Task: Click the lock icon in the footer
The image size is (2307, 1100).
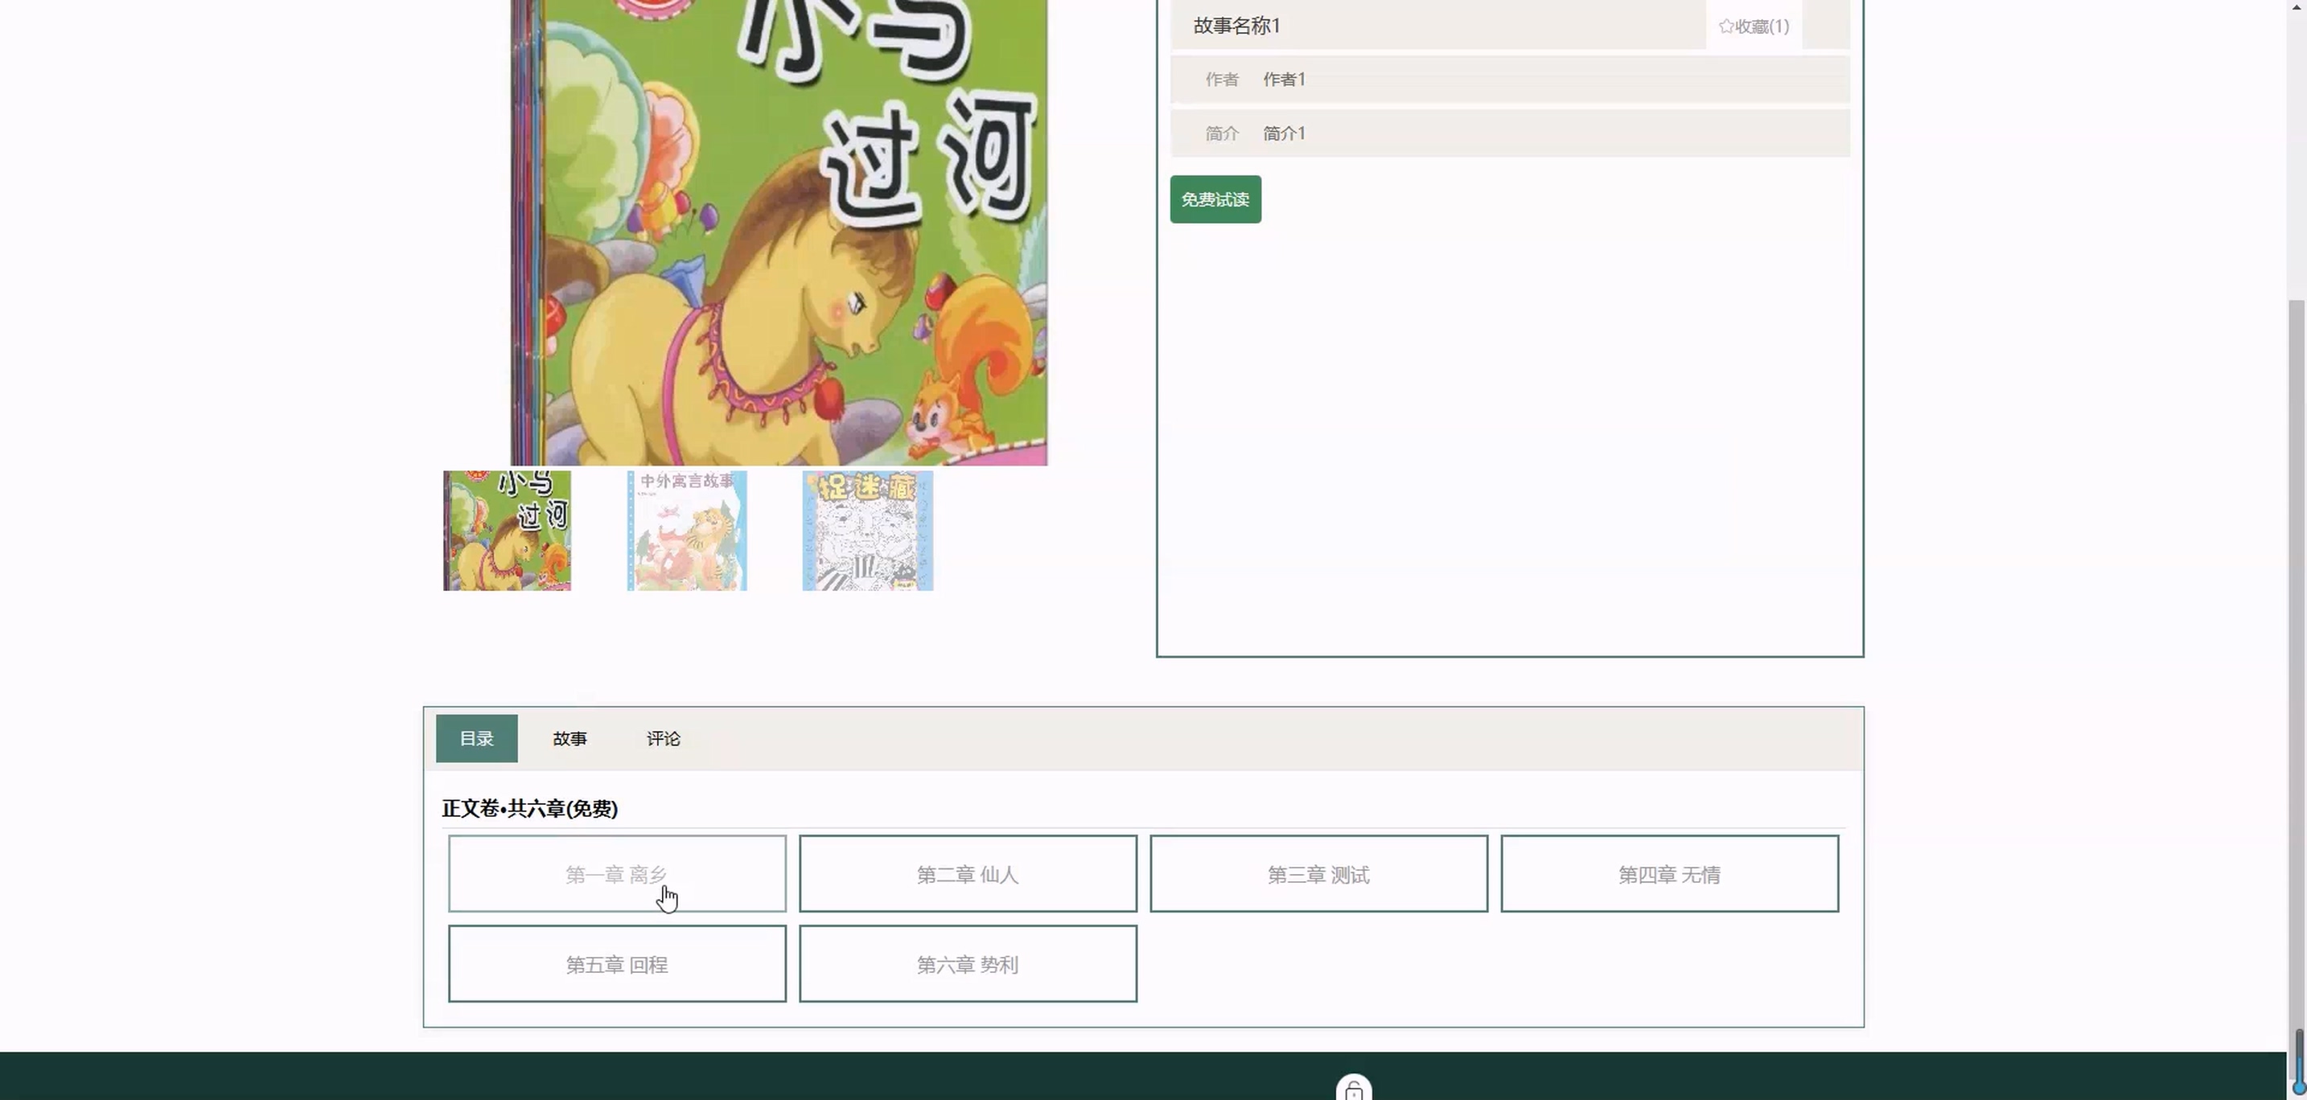Action: pyautogui.click(x=1353, y=1090)
